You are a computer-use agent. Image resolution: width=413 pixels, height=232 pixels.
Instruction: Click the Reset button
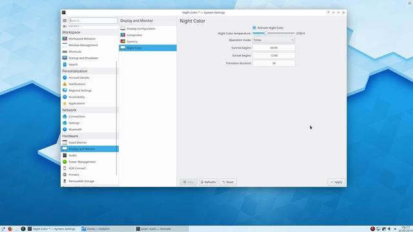[228, 182]
